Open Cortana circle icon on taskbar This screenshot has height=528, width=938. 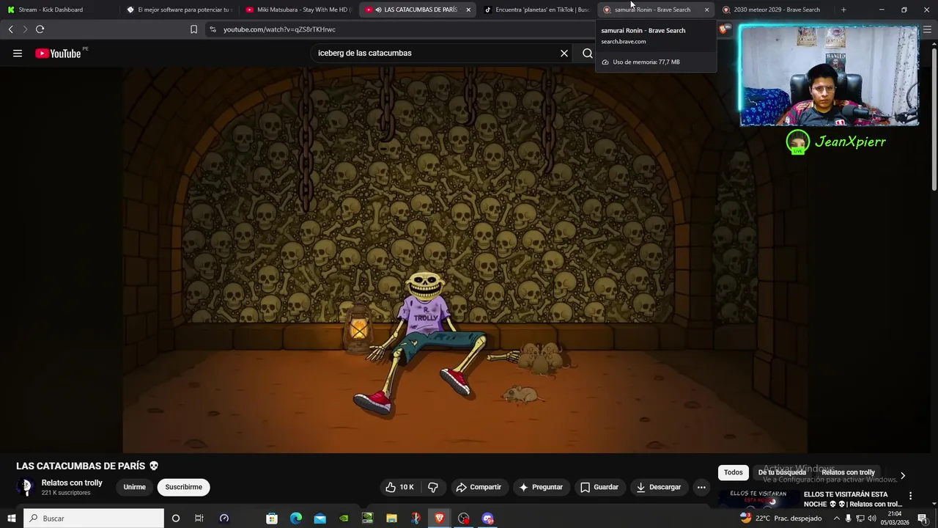(175, 518)
